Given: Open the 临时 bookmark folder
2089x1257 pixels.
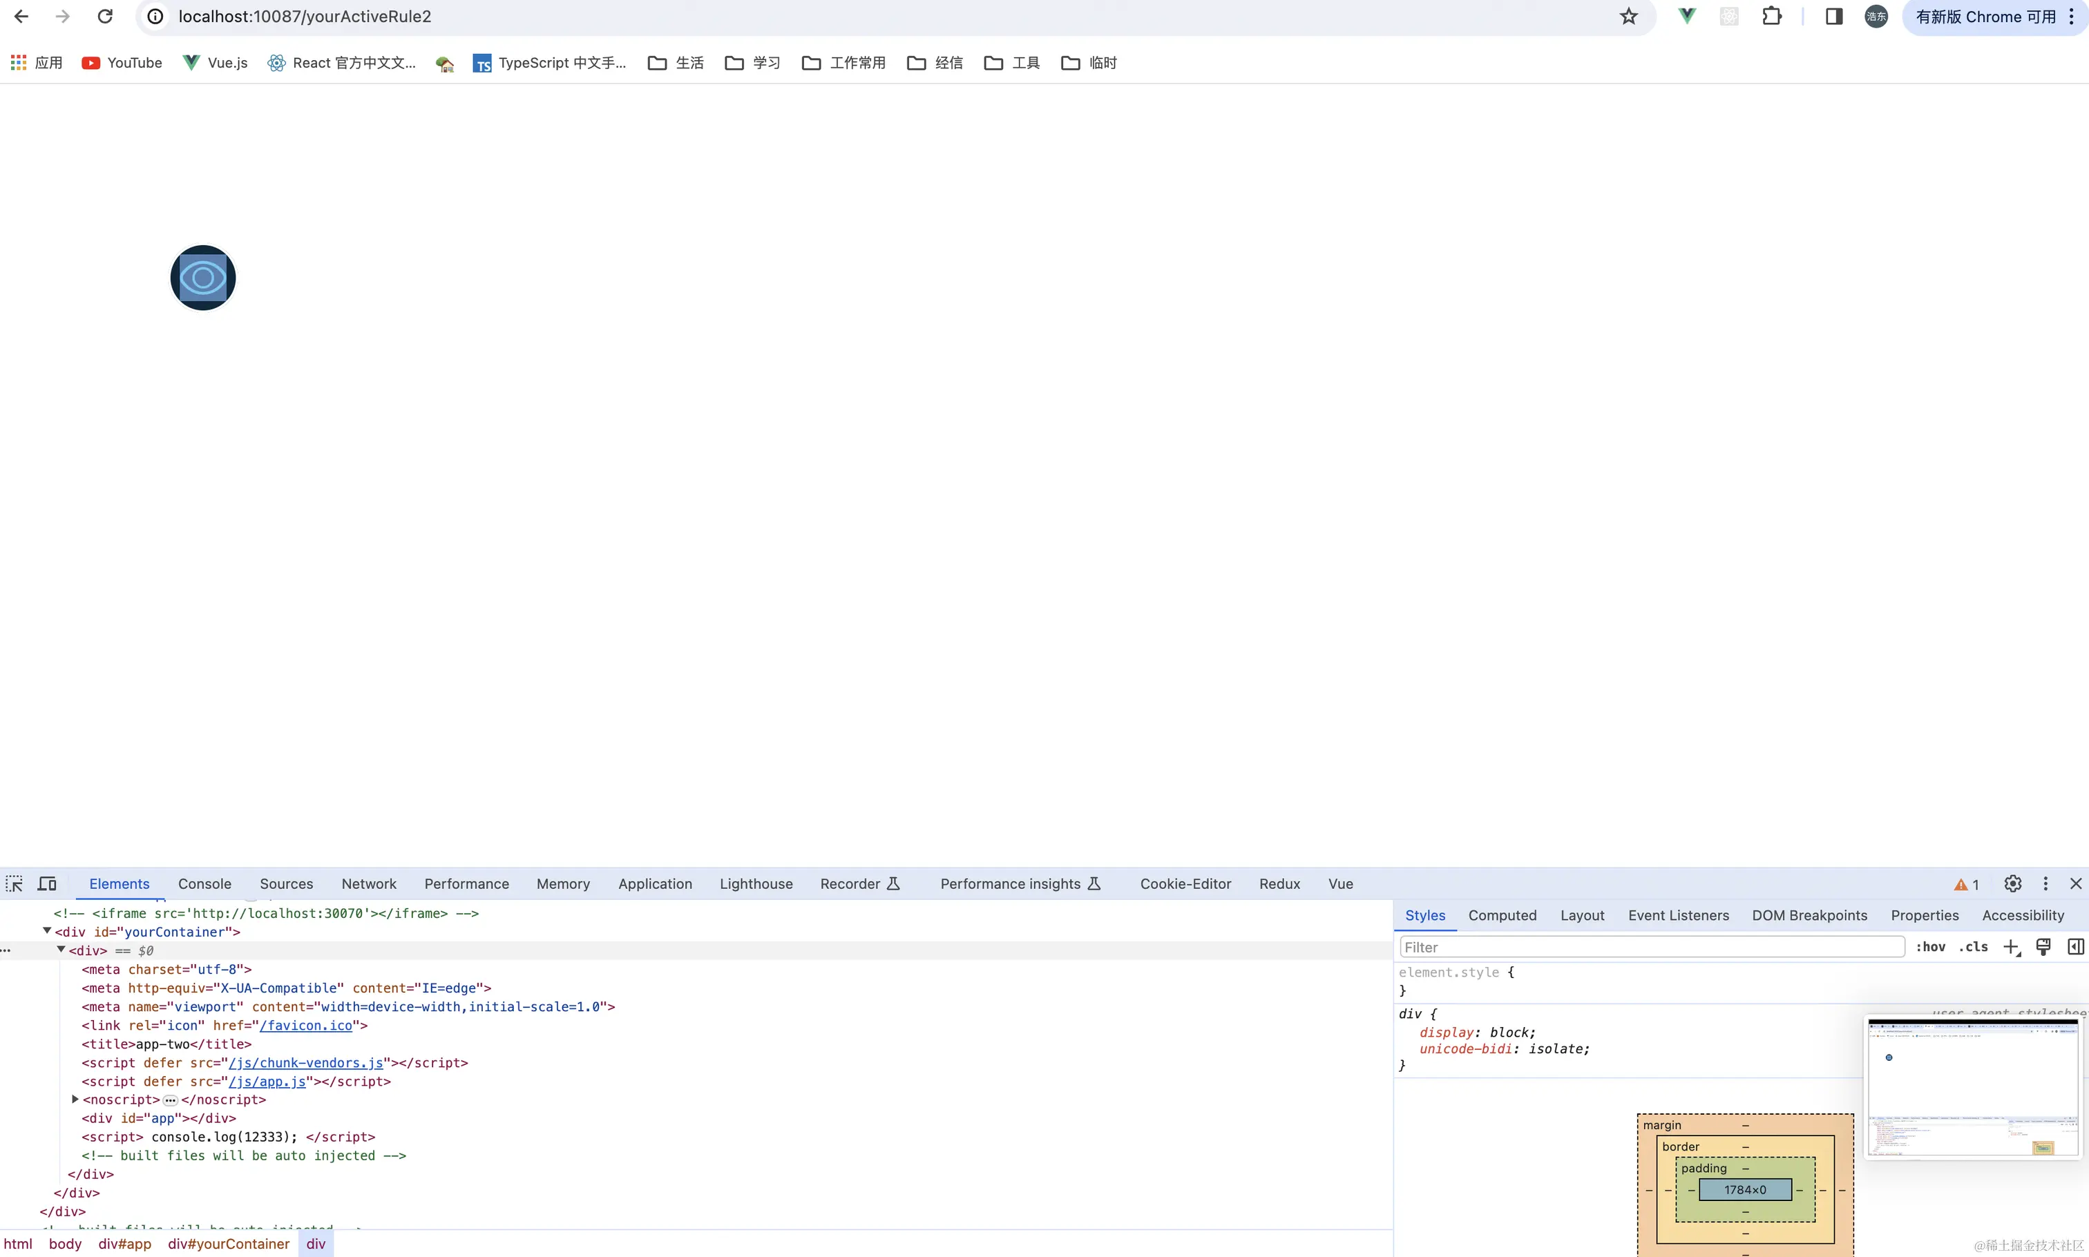Looking at the screenshot, I should click(x=1089, y=63).
